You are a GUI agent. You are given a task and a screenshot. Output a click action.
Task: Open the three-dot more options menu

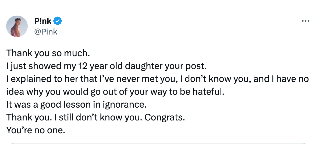pos(306,21)
